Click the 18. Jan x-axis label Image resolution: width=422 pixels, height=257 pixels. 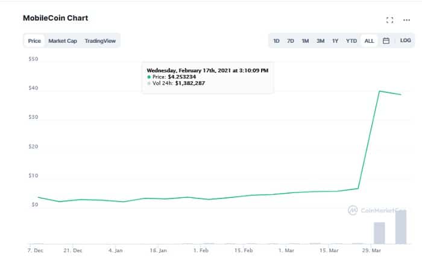pyautogui.click(x=158, y=250)
